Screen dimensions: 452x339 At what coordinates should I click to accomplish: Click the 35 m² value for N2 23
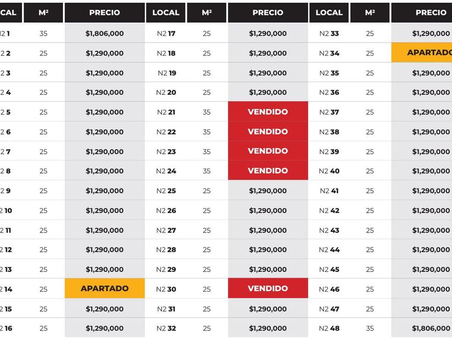207,152
